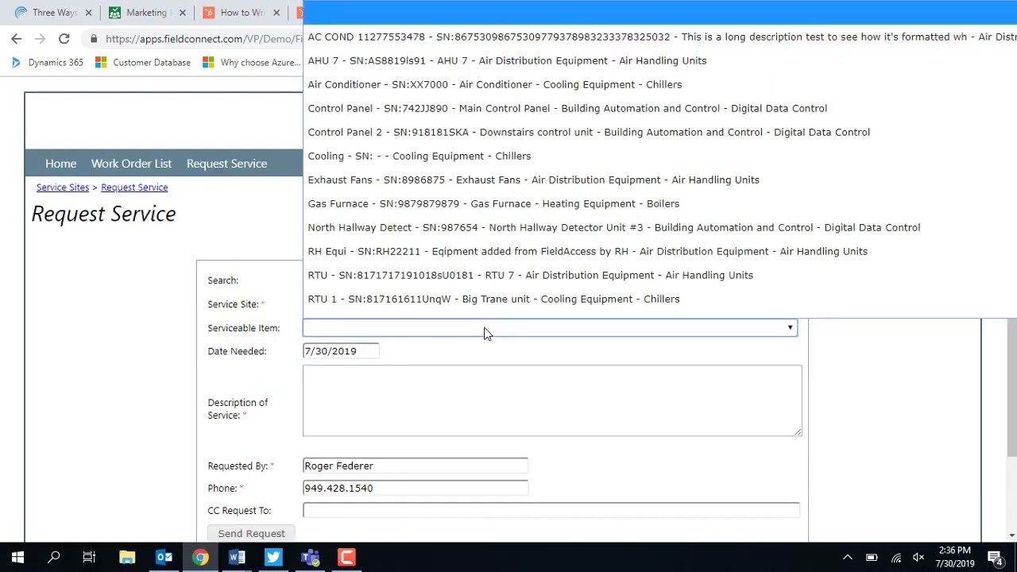
Task: Reload the page with refresh icon
Action: point(64,39)
